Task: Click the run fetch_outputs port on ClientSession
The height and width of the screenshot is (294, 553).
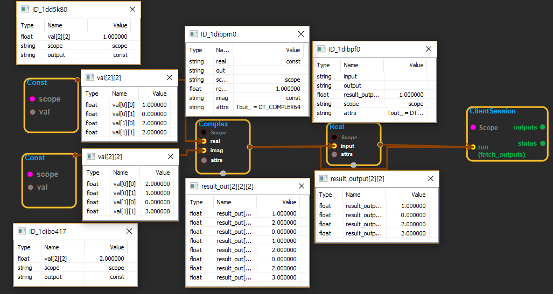Action: tap(473, 147)
